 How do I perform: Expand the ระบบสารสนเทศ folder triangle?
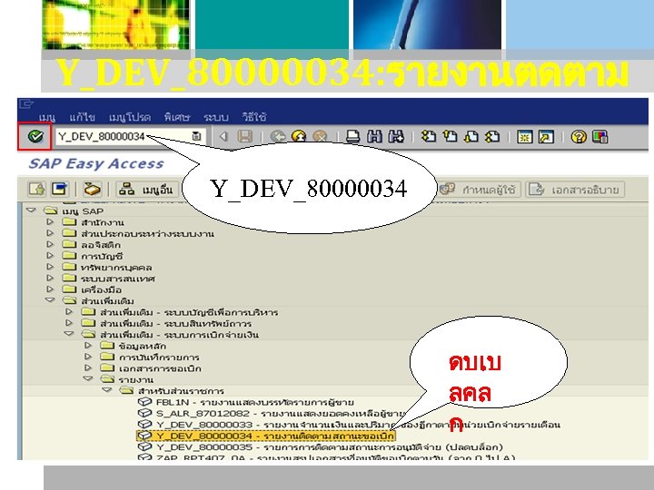50,278
